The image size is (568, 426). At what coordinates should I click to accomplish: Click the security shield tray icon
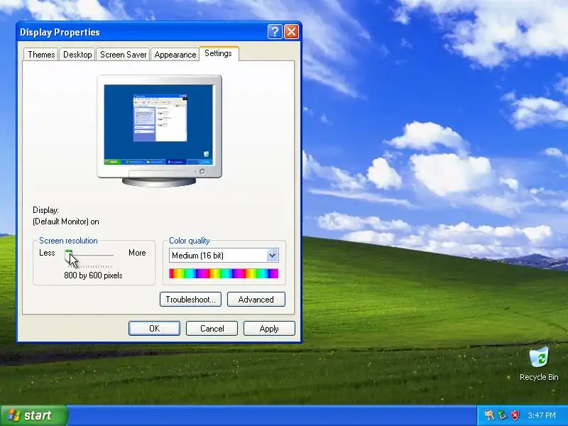(x=515, y=415)
